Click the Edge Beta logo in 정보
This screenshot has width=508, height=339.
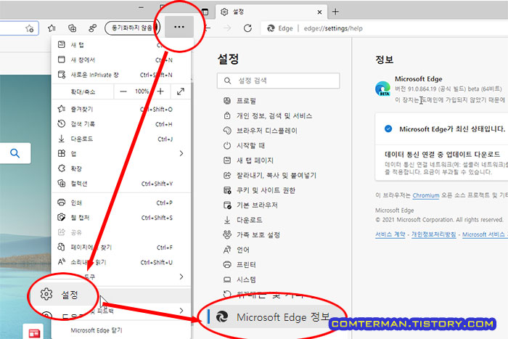[382, 89]
